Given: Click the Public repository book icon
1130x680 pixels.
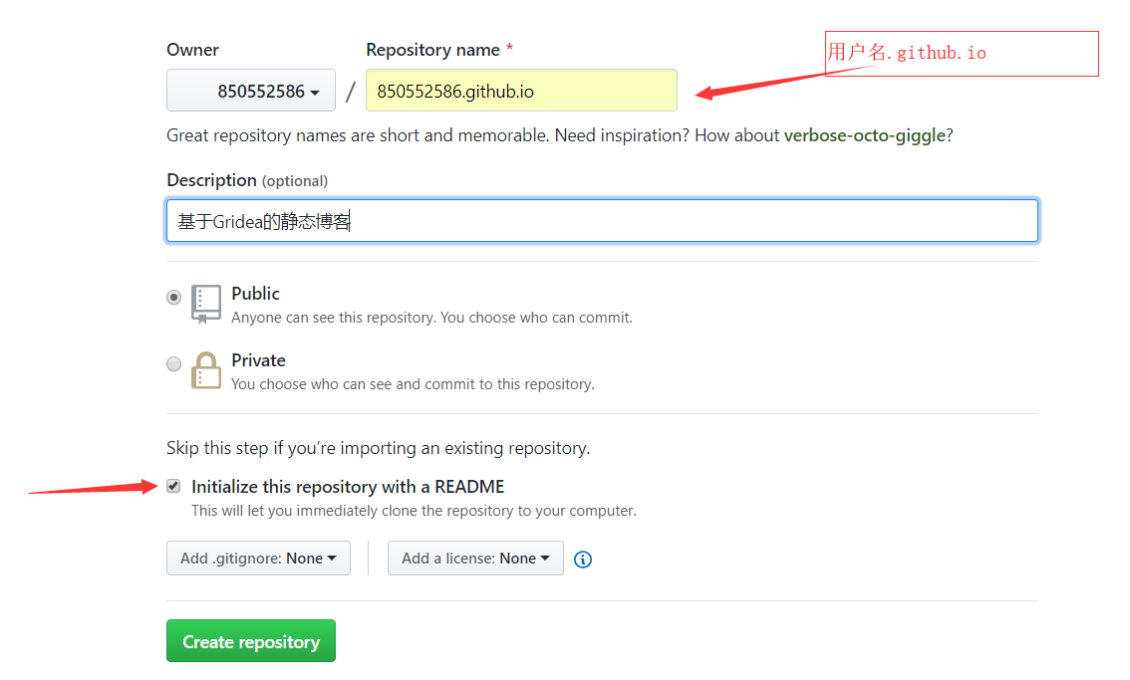Looking at the screenshot, I should [x=206, y=304].
